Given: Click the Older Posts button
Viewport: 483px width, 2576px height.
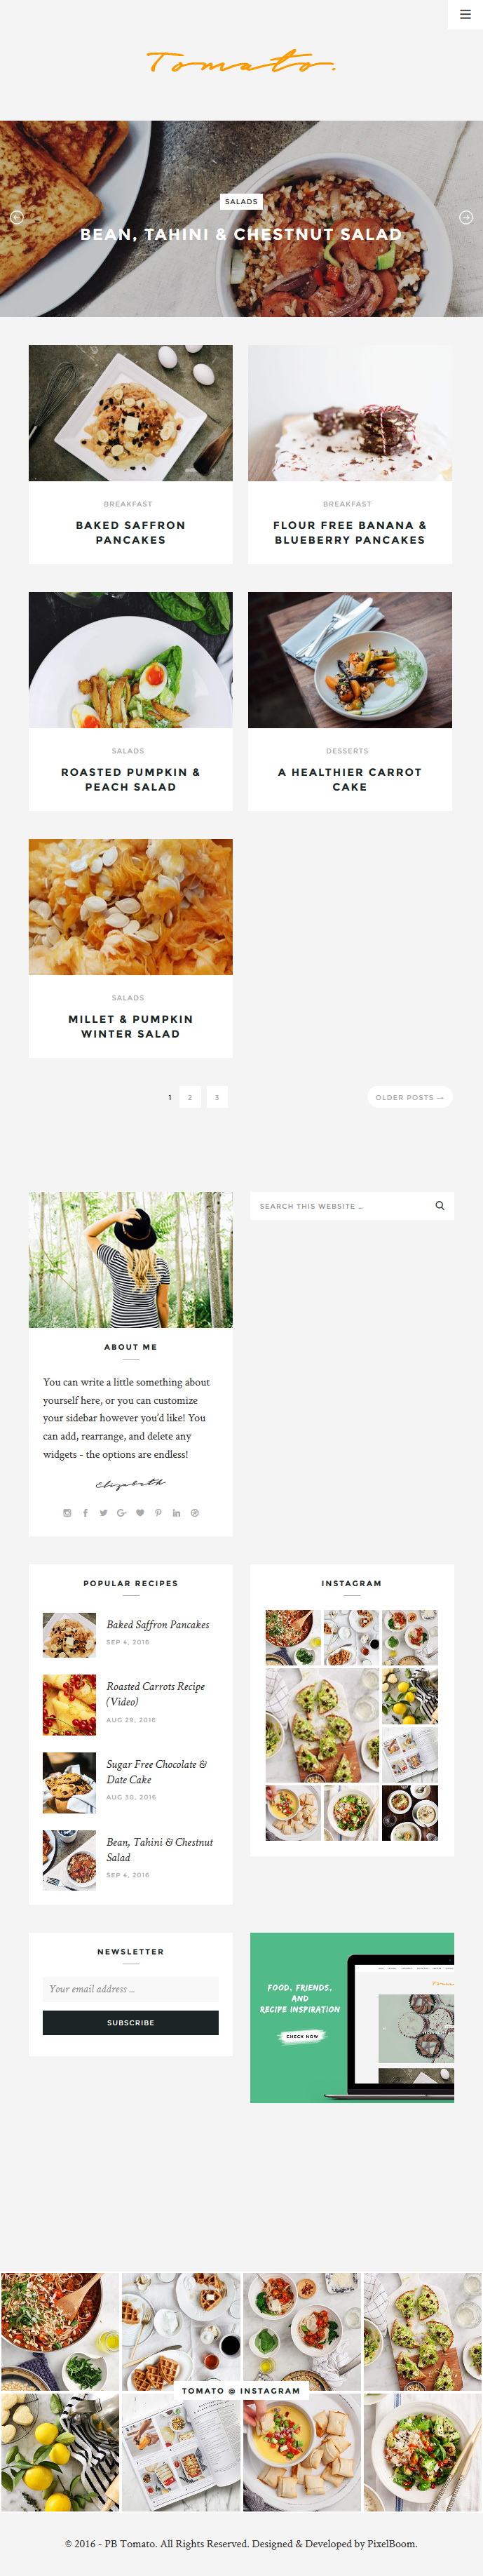Looking at the screenshot, I should point(410,1097).
